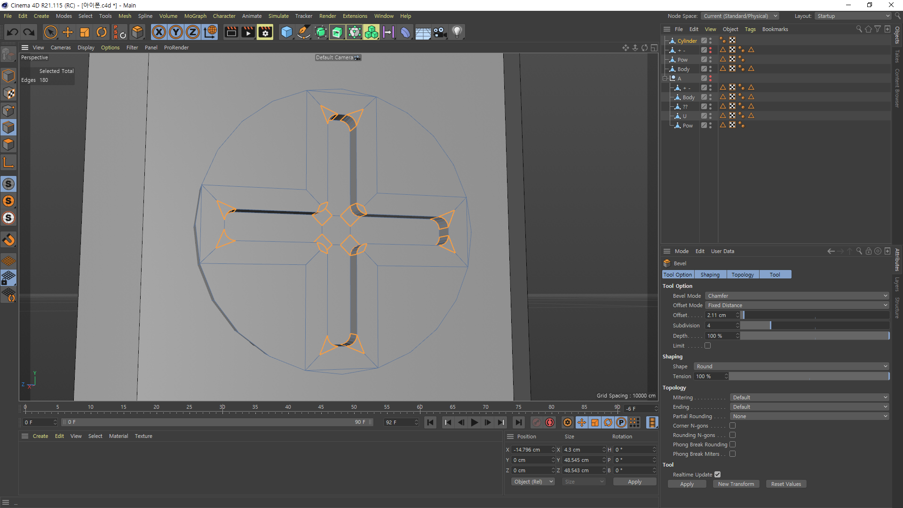Switch to Edges mode in left palette
Viewport: 903px width, 508px height.
click(x=8, y=127)
